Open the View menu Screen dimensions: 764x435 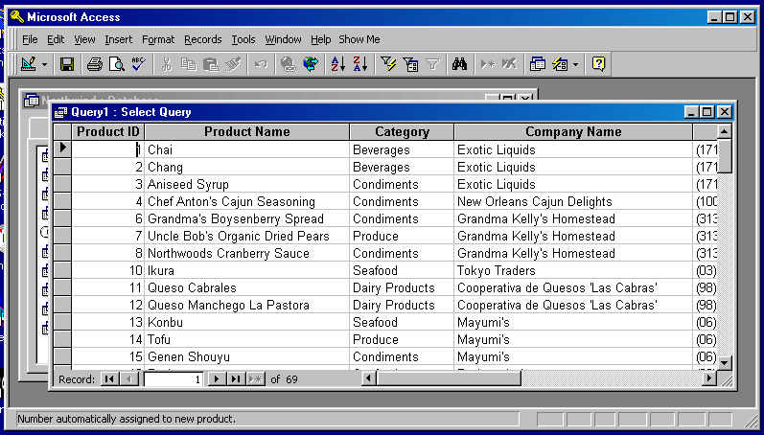pos(84,39)
